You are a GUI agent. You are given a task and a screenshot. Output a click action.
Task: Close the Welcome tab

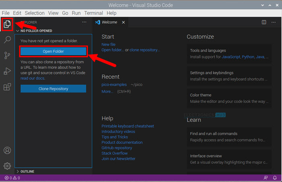pyautogui.click(x=123, y=22)
